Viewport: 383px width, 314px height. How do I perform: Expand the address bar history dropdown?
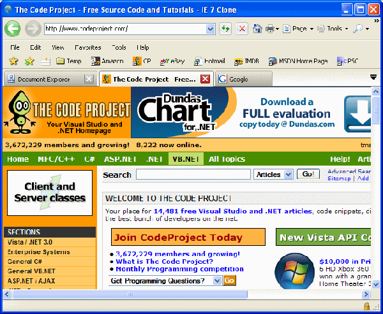coord(210,29)
